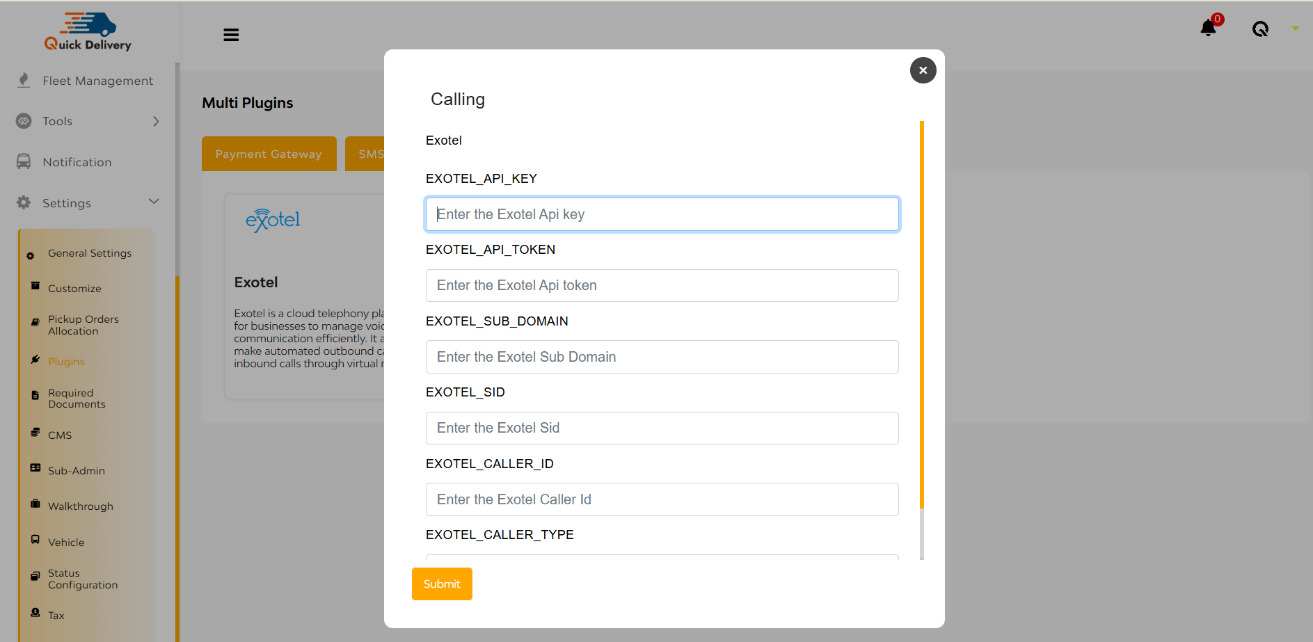The image size is (1313, 642).
Task: Expand the Tools submenu chevron
Action: [156, 121]
